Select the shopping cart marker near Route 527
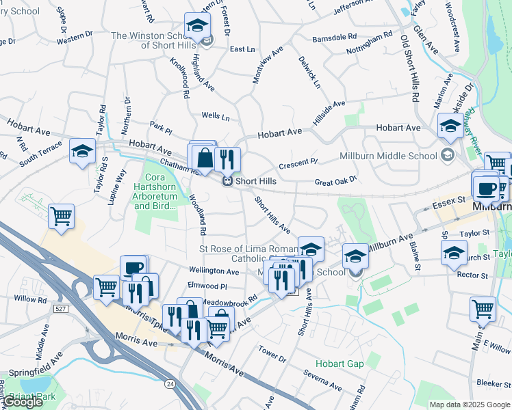The height and width of the screenshot is (410, 512). coord(107,290)
